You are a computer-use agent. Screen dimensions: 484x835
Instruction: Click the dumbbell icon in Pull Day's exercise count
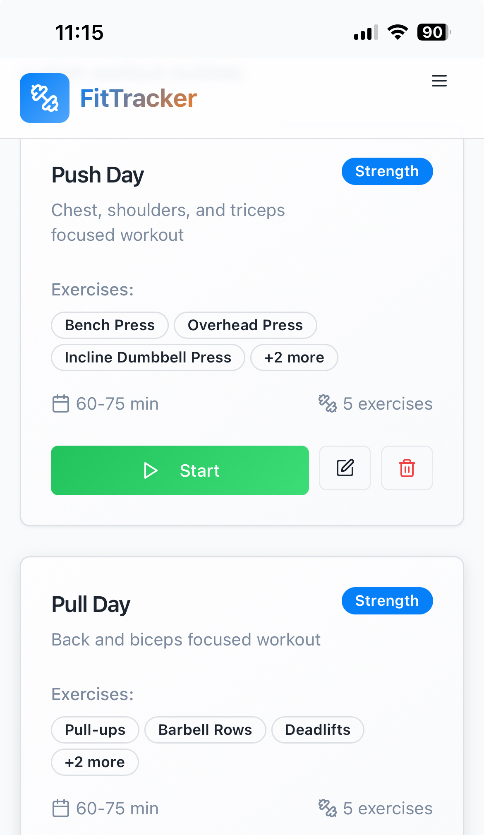328,808
